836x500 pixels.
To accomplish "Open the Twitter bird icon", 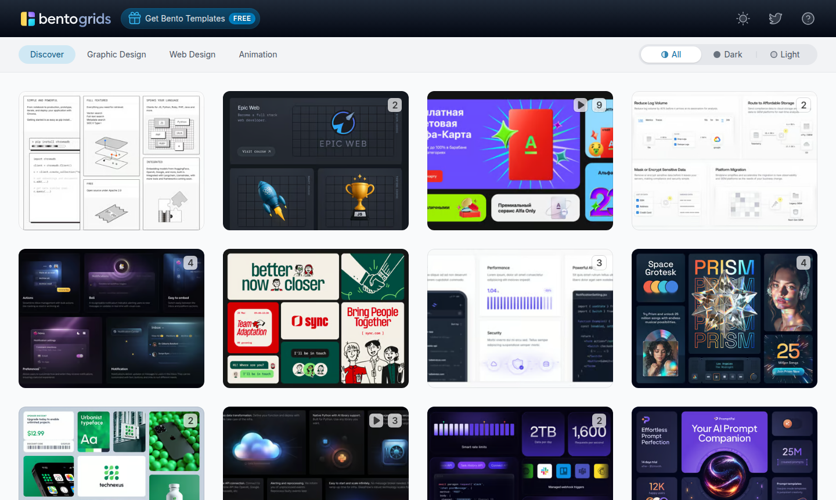I will (776, 19).
